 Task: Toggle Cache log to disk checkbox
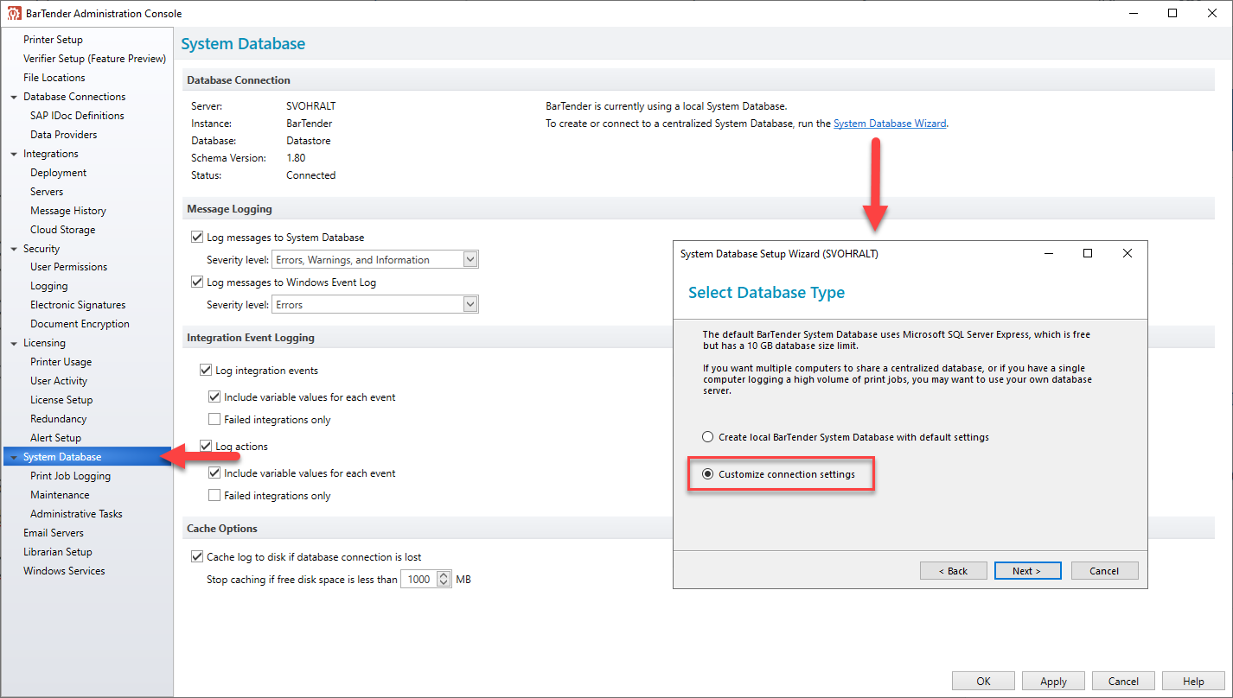tap(197, 557)
